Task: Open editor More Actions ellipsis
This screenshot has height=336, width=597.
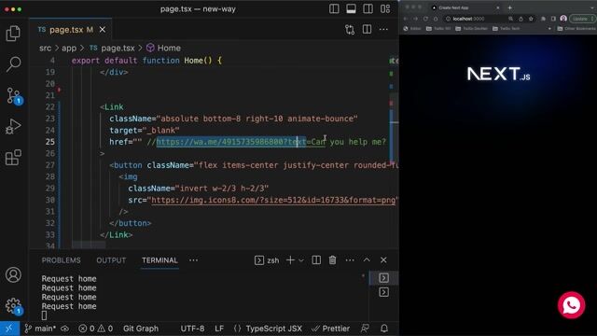Action: coord(383,29)
